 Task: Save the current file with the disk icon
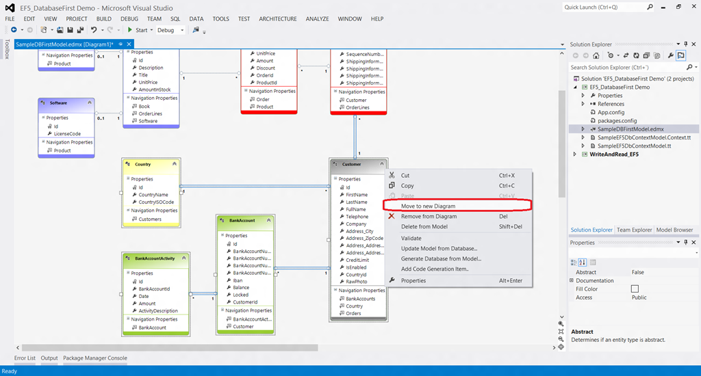point(71,30)
